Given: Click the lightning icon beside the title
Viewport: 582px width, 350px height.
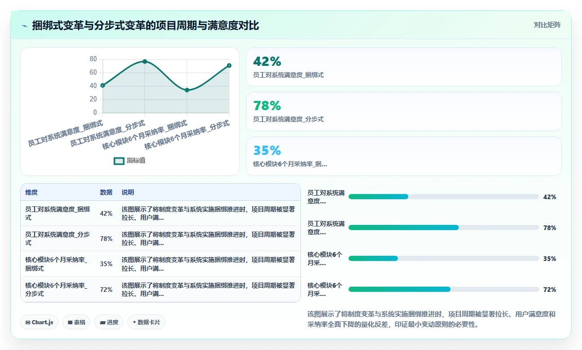Looking at the screenshot, I should (25, 26).
